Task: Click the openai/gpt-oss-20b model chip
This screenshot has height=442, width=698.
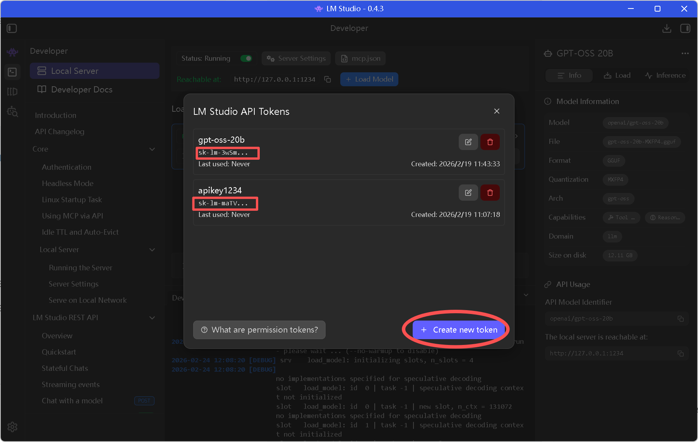Action: (x=635, y=123)
